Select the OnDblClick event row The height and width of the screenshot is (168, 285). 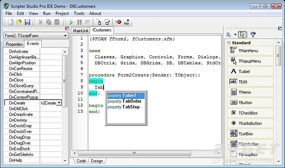(33, 108)
